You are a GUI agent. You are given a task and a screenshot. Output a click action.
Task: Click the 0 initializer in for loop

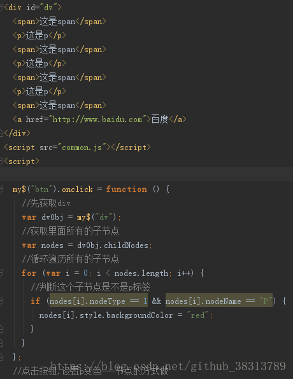pyautogui.click(x=86, y=273)
